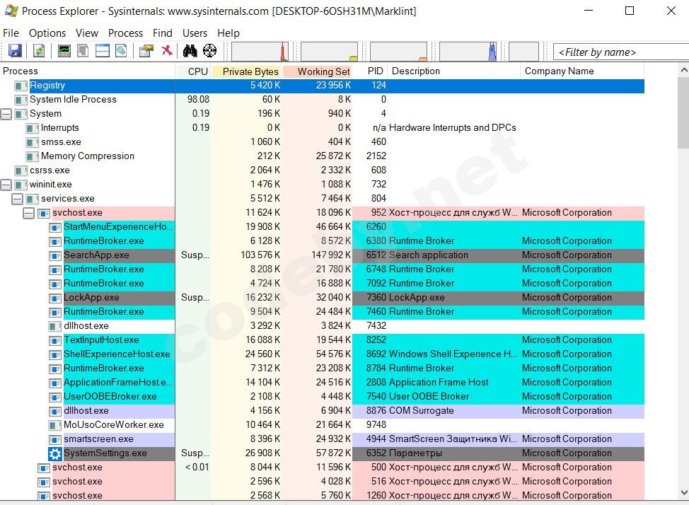689x505 pixels.
Task: Refresh processes with the refresh toolbar icon
Action: 39,50
